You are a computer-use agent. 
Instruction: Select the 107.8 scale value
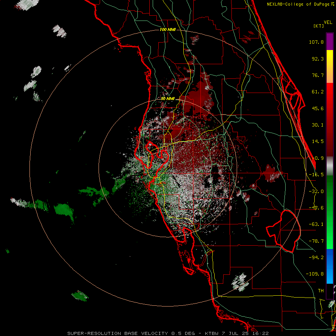tap(316, 42)
